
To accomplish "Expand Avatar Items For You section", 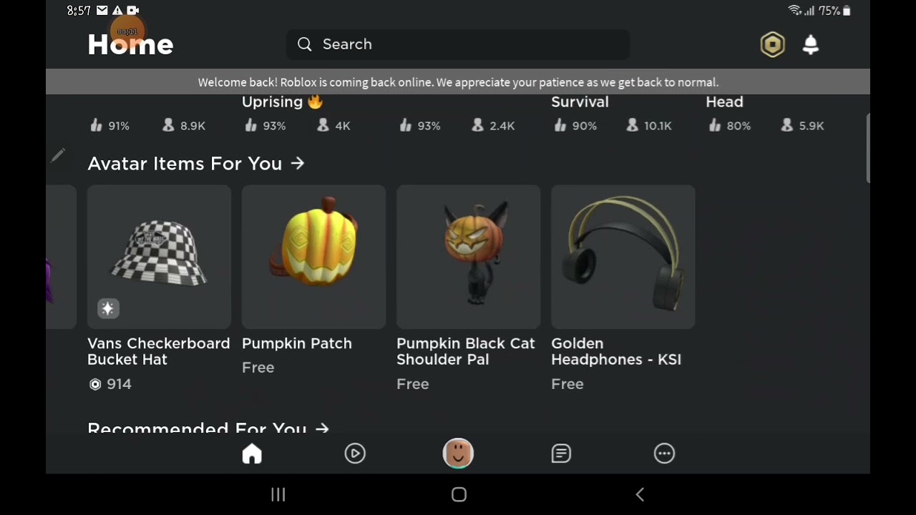I will [196, 164].
